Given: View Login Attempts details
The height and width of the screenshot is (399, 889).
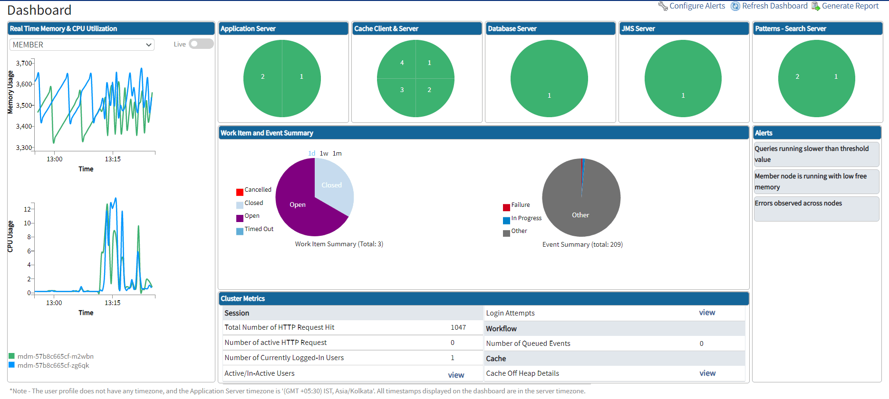Looking at the screenshot, I should (707, 313).
